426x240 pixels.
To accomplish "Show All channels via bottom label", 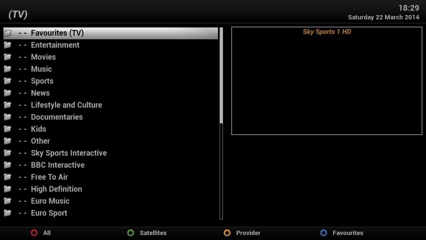I will (47, 233).
